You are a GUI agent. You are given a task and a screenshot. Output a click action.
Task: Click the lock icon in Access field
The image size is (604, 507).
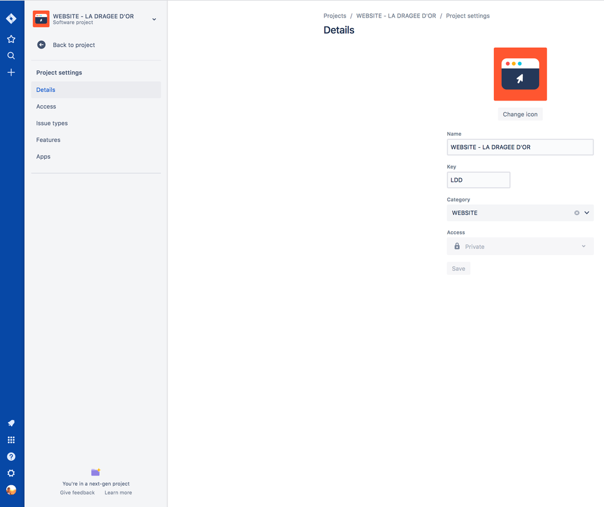[x=457, y=246]
